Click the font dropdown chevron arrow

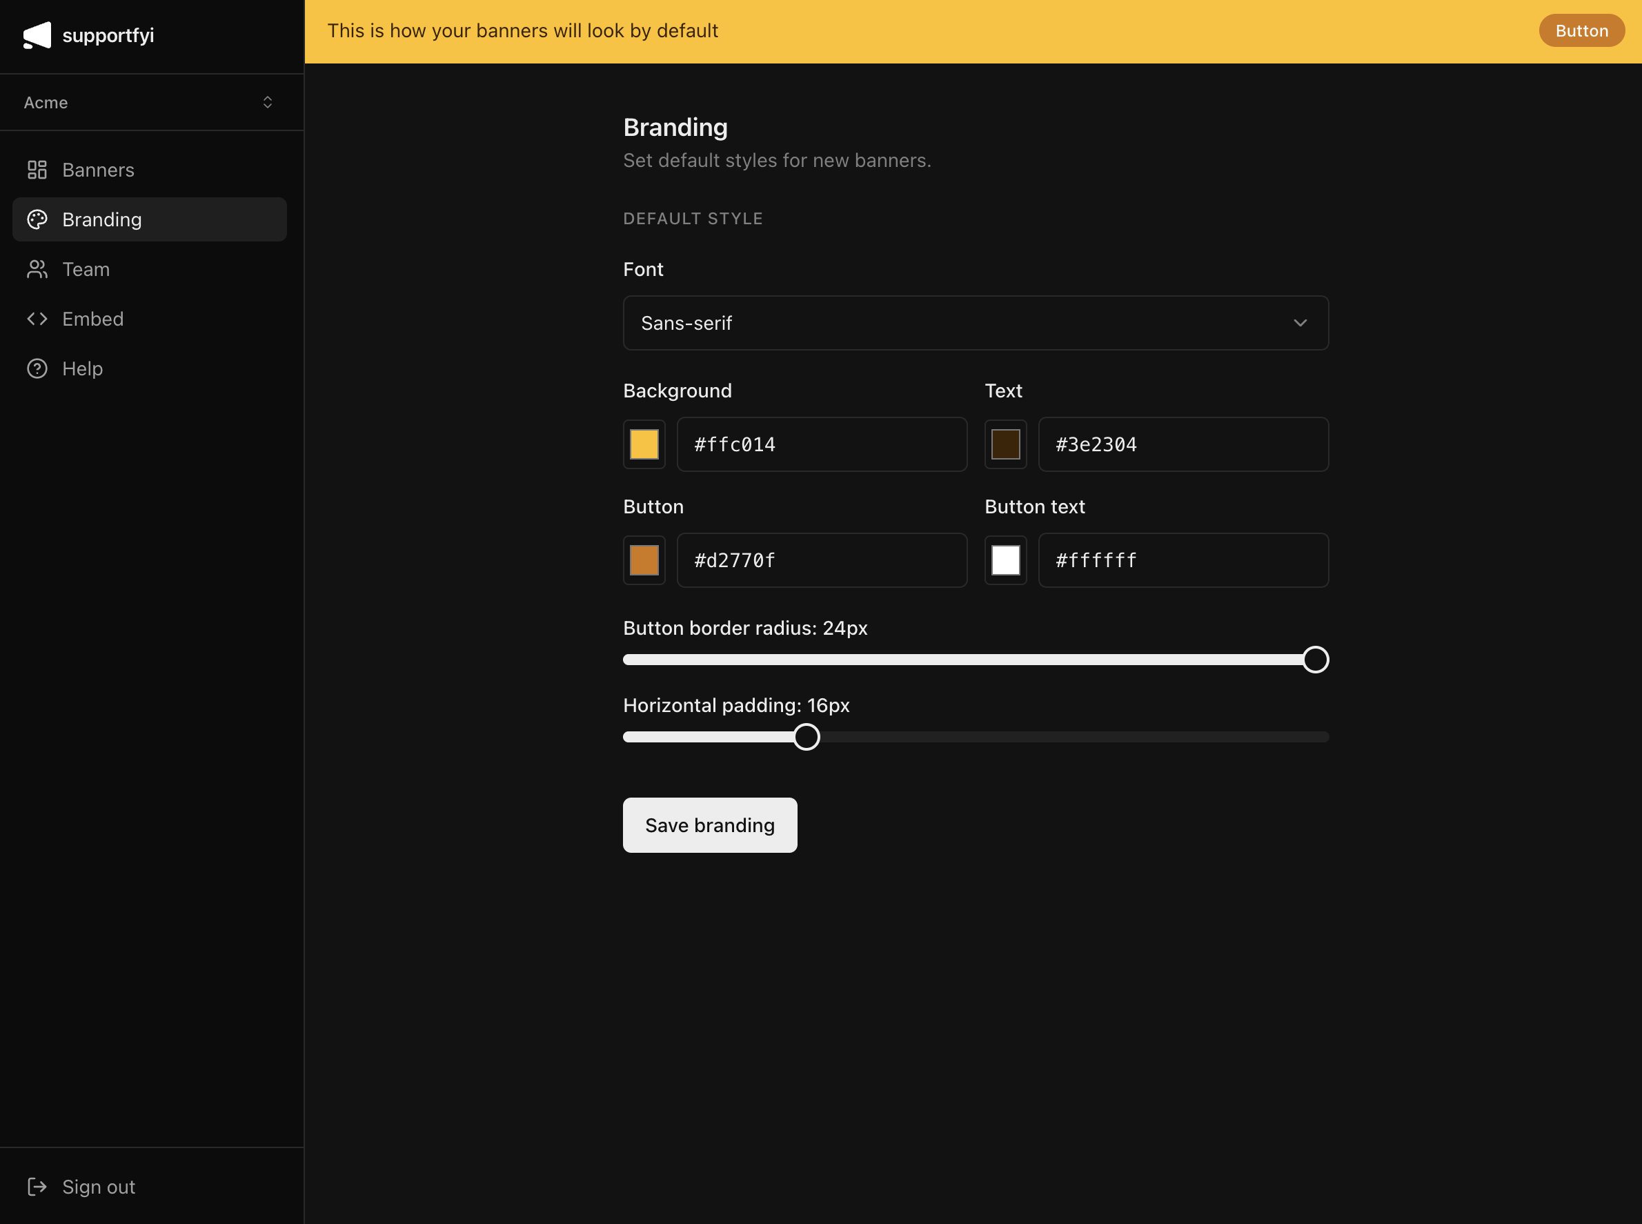pos(1300,323)
